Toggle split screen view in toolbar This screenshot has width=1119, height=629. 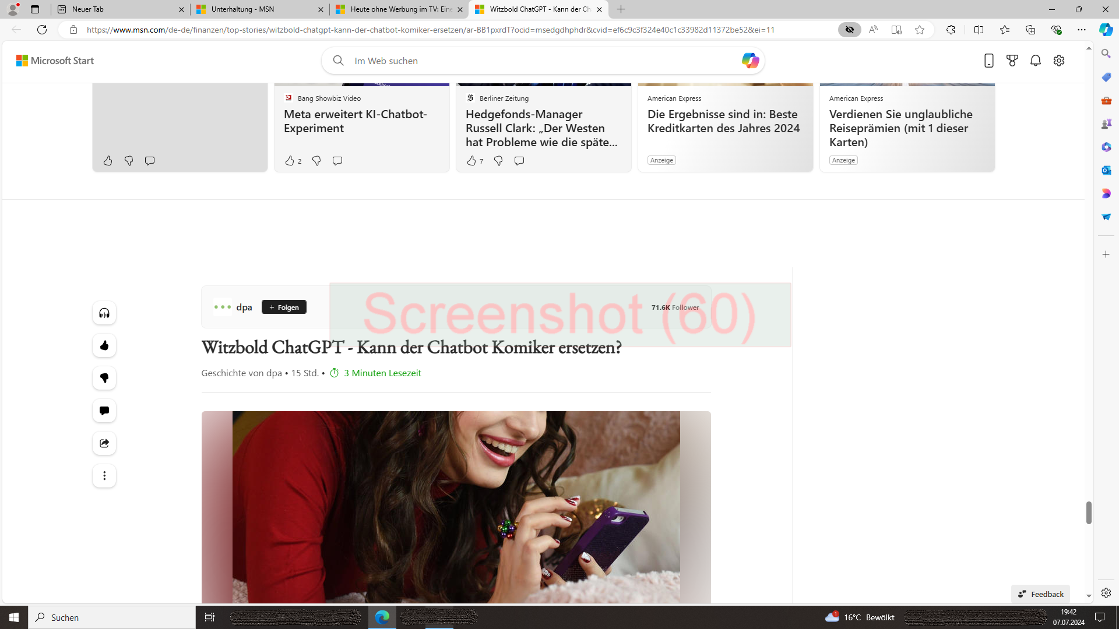979,30
